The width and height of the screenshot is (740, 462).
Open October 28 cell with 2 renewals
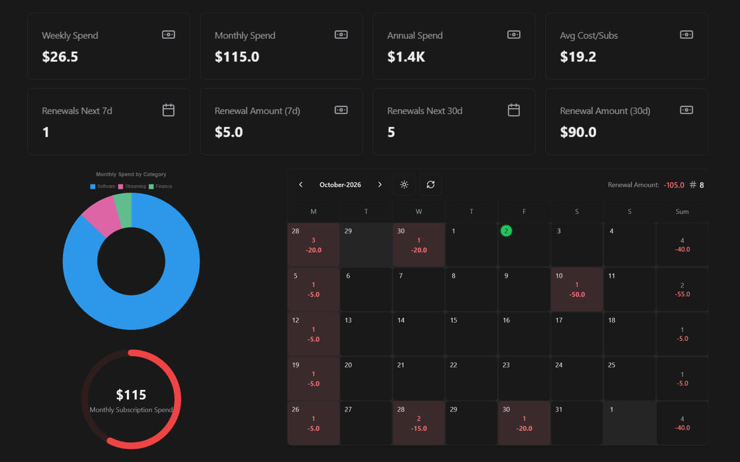click(x=419, y=423)
